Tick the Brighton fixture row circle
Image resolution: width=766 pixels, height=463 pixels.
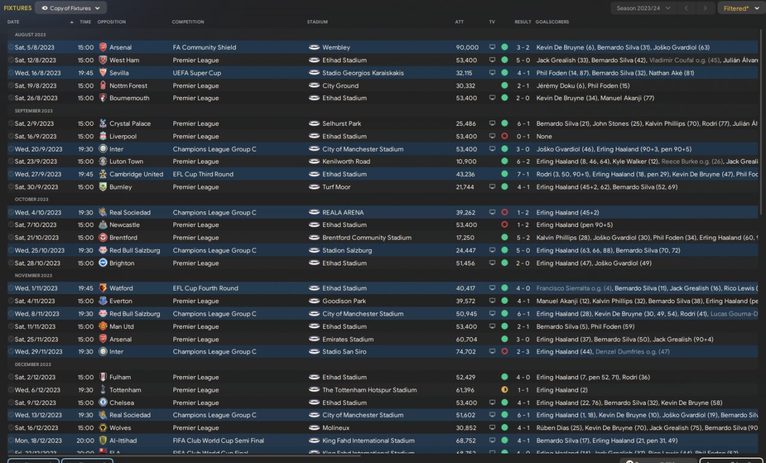click(11, 263)
